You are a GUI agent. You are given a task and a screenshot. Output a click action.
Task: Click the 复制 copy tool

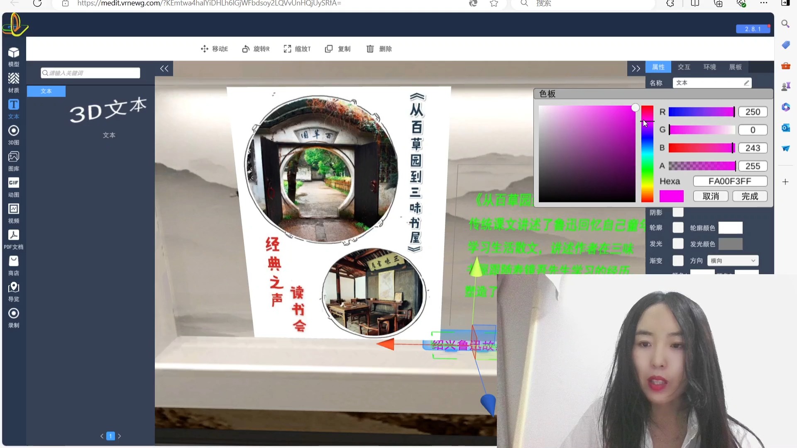click(337, 49)
